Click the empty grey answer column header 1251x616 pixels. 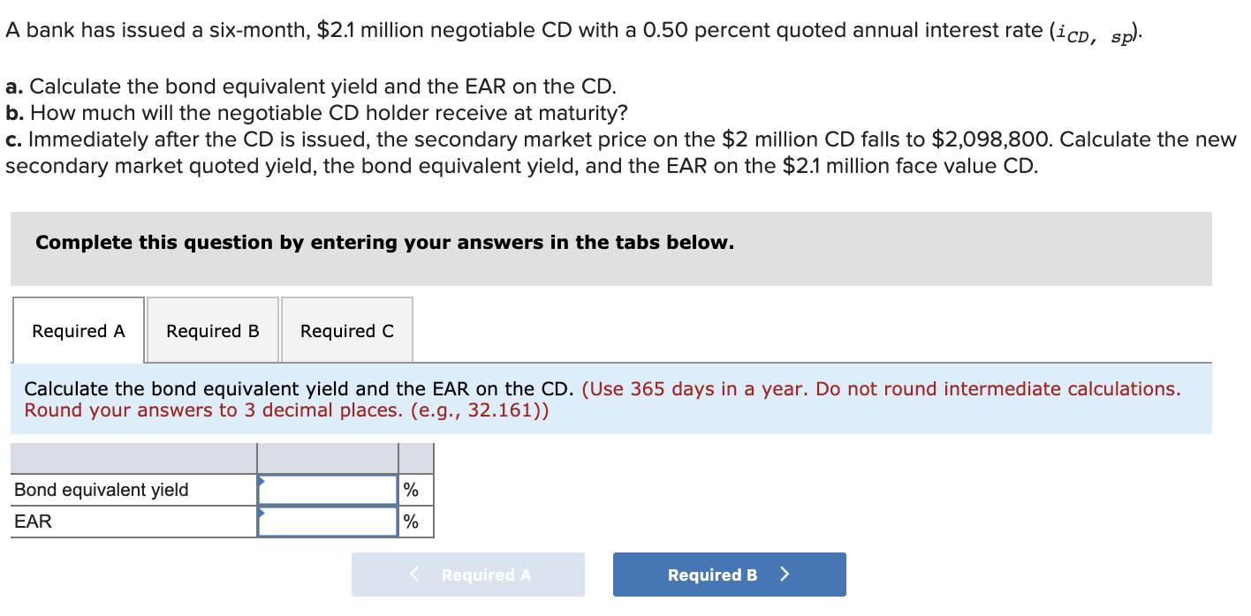point(328,458)
